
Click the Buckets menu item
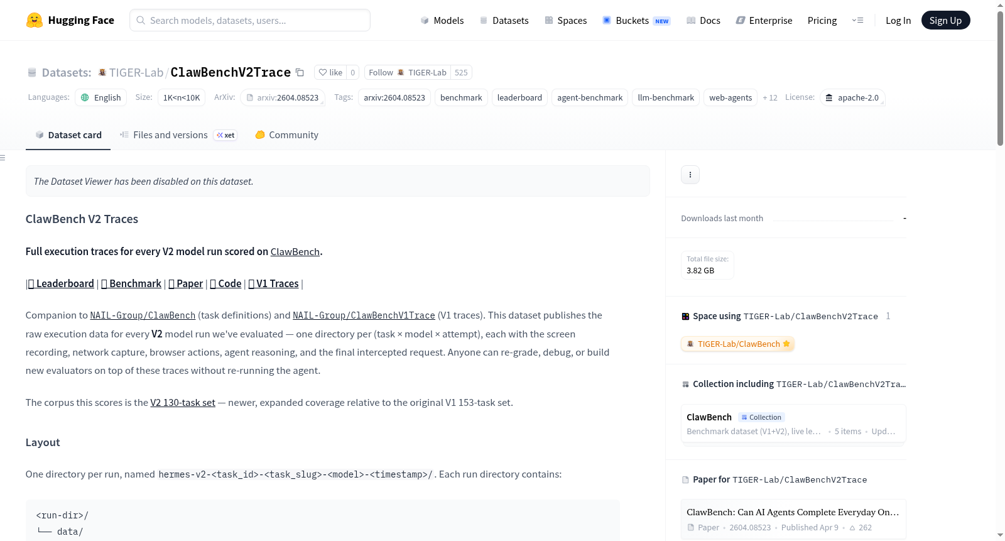coord(636,20)
